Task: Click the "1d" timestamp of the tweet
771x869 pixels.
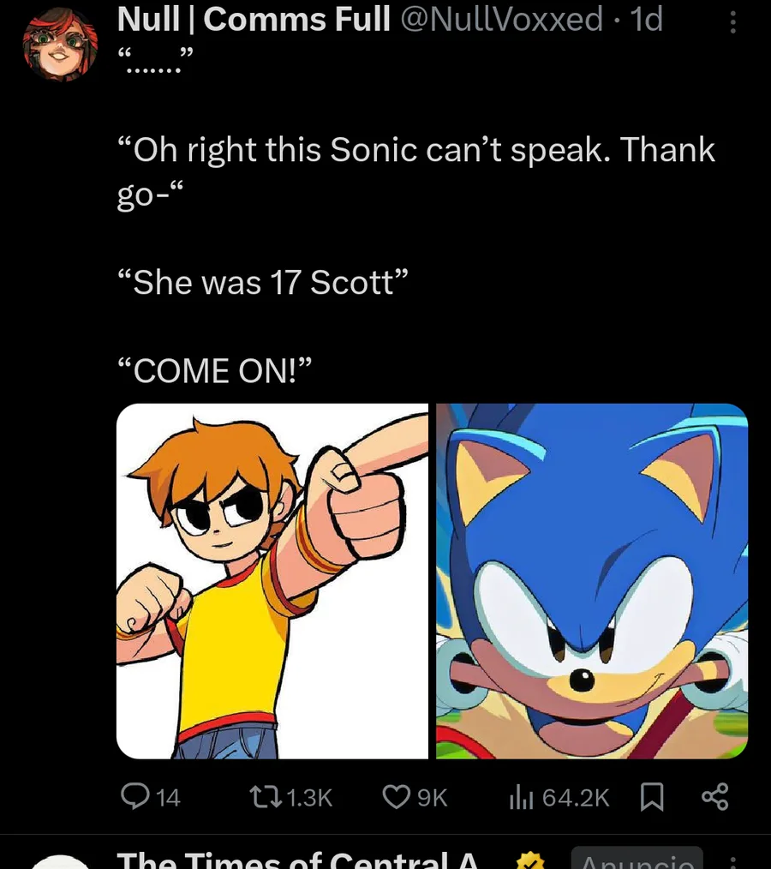Action: coord(645,19)
